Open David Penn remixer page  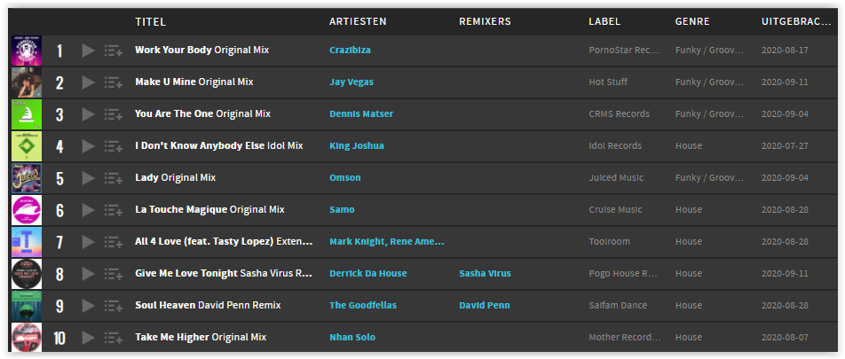coord(485,305)
